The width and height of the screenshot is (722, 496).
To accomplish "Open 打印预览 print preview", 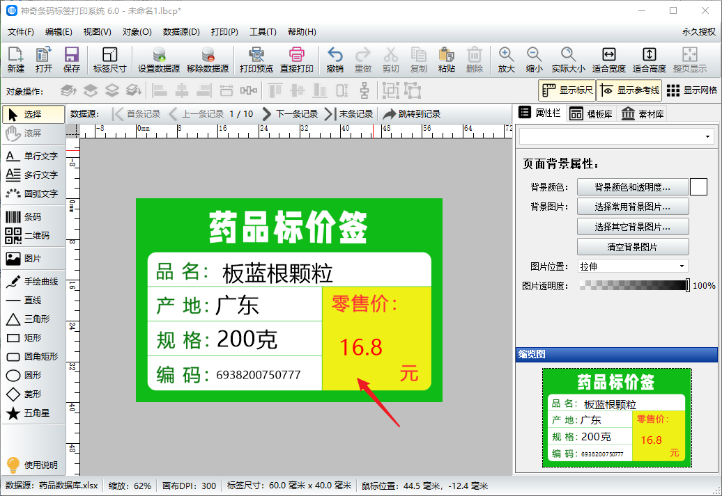I will (x=256, y=60).
